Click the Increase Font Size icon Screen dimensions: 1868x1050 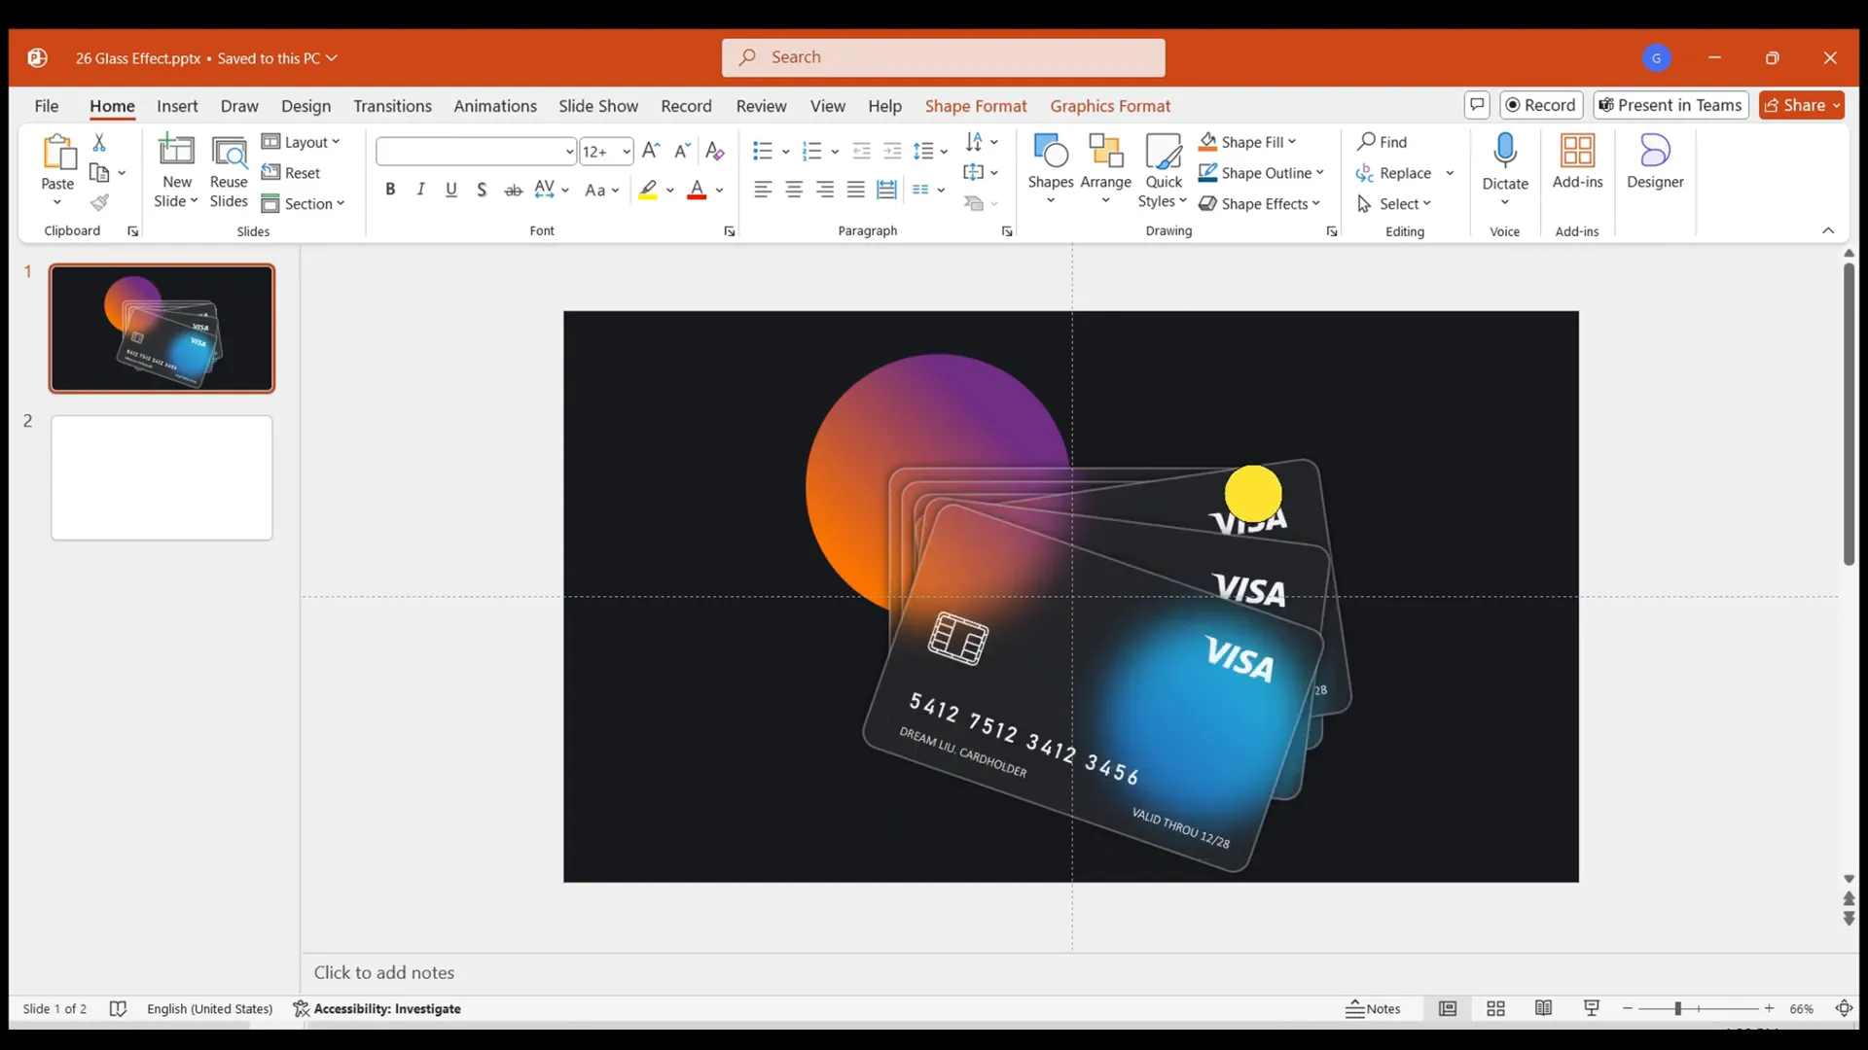tap(651, 151)
